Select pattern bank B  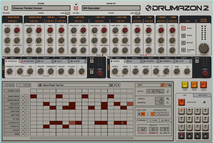(x=189, y=136)
